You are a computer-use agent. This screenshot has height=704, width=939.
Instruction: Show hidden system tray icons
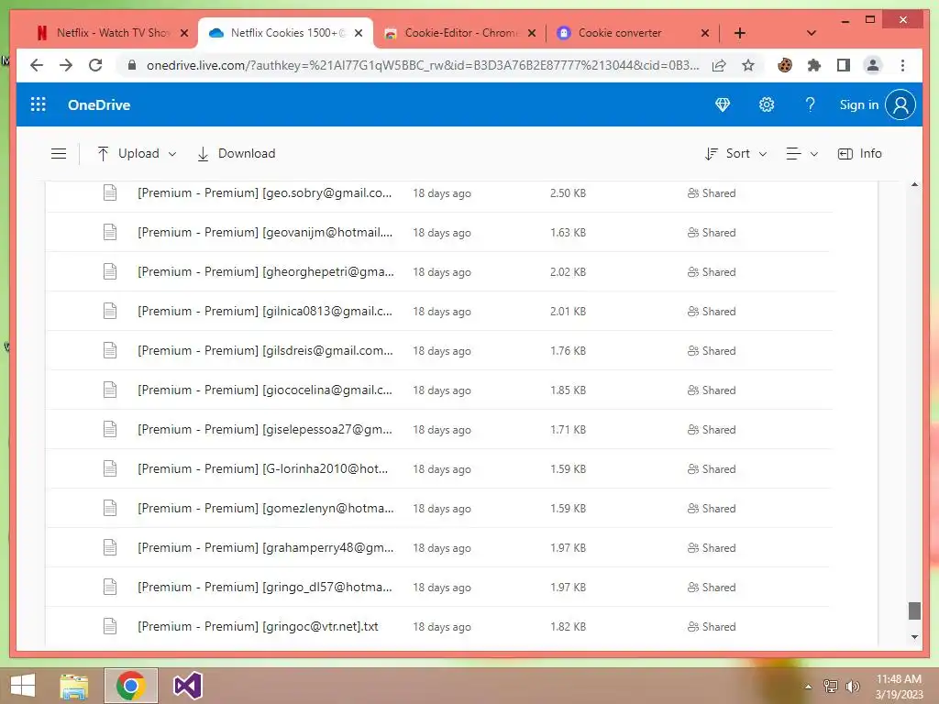(x=809, y=687)
